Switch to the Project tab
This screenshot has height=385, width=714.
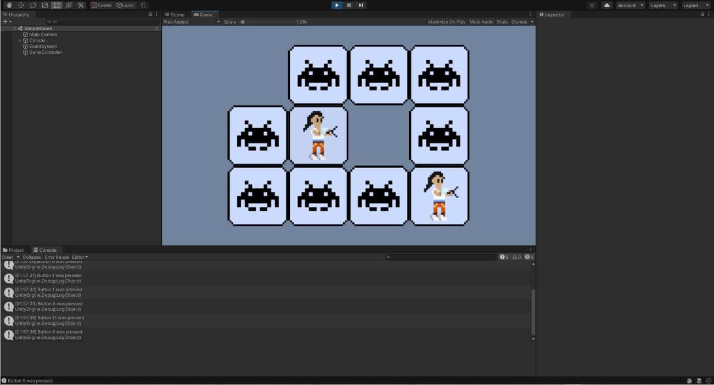[14, 250]
